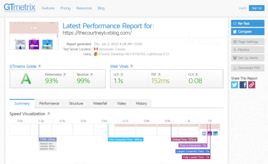Open the thecourtneyluxblog.com URL

(97, 33)
